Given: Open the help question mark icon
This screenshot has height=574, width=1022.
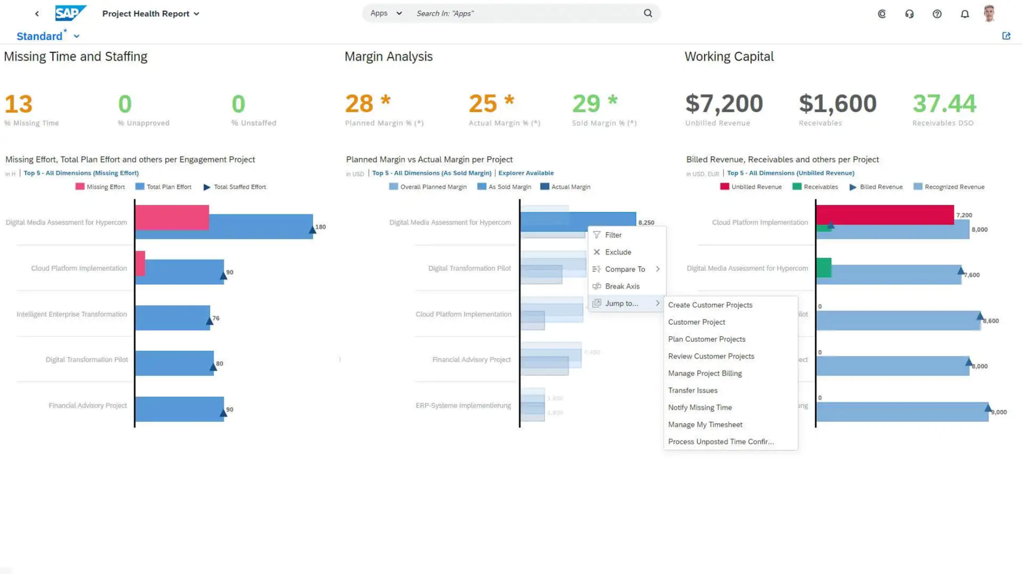Looking at the screenshot, I should (x=936, y=14).
